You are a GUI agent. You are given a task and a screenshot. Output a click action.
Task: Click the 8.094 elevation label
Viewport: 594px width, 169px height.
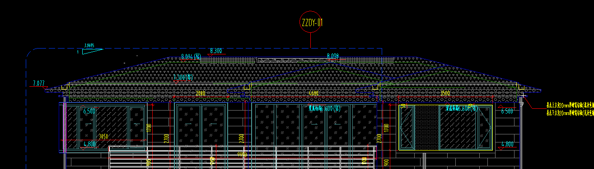(191, 57)
